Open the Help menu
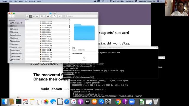This screenshot has height=106, width=189. [39, 1]
